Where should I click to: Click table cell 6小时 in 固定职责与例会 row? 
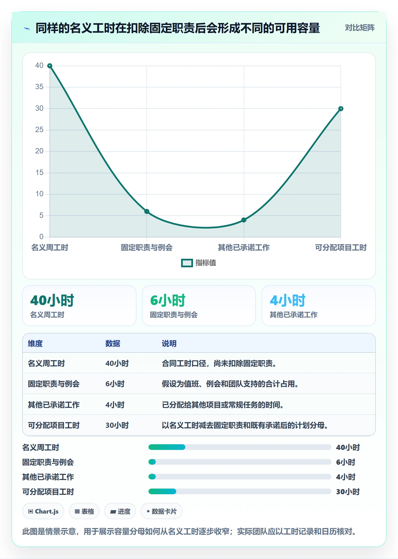pyautogui.click(x=115, y=384)
